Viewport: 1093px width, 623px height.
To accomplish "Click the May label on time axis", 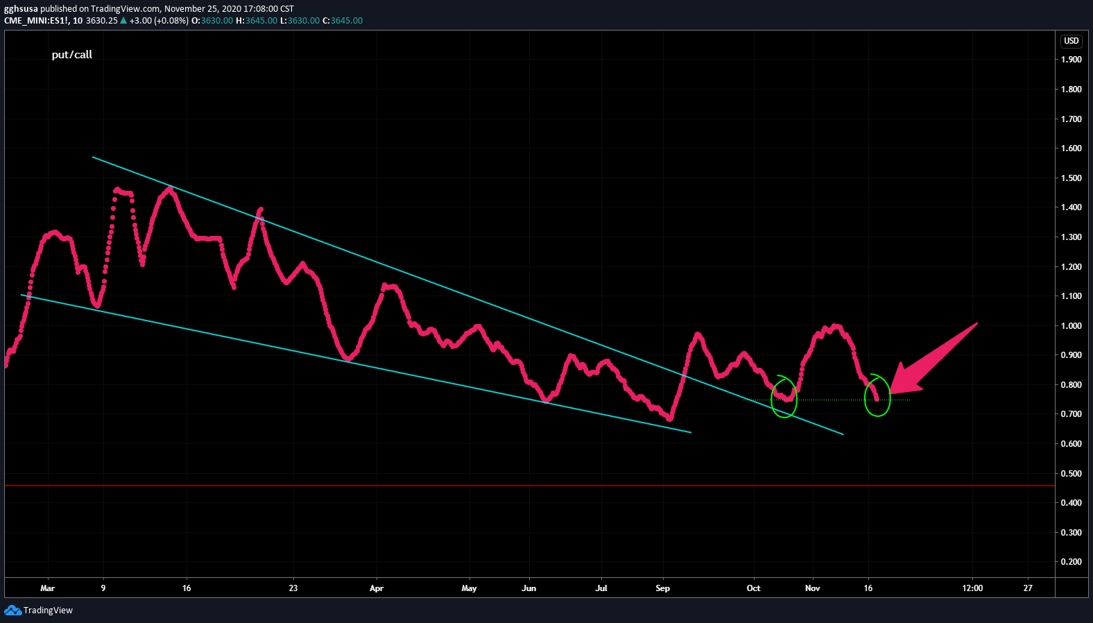I will (x=470, y=588).
